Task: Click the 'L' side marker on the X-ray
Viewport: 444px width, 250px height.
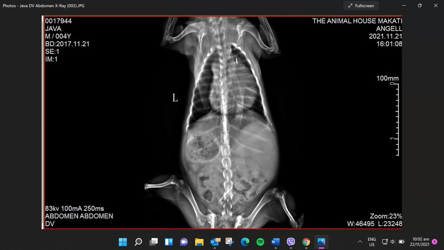Action: 175,98
